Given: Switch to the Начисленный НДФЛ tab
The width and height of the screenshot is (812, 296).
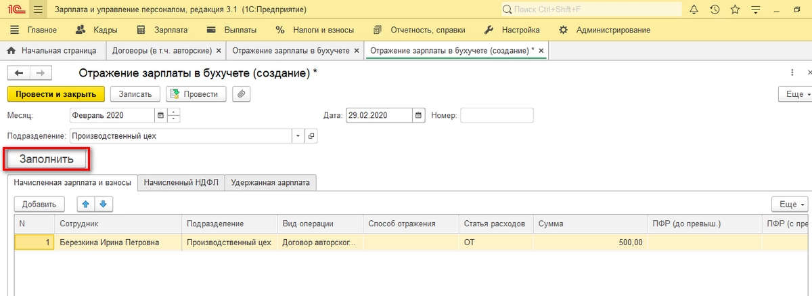Looking at the screenshot, I should click(181, 182).
